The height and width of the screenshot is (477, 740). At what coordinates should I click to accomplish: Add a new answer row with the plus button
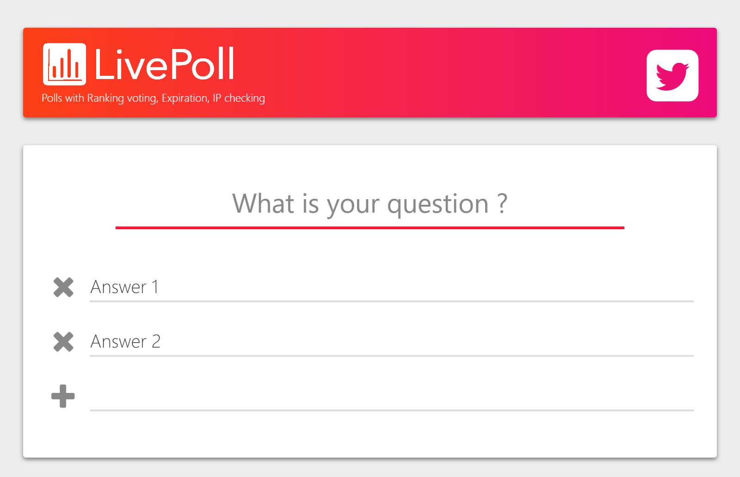click(x=63, y=395)
